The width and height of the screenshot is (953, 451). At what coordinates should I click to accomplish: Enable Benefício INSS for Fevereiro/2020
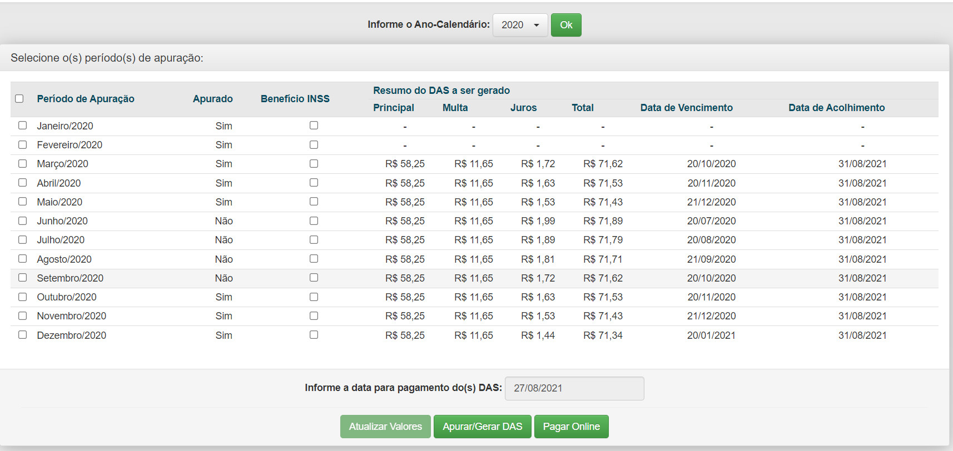tap(314, 145)
